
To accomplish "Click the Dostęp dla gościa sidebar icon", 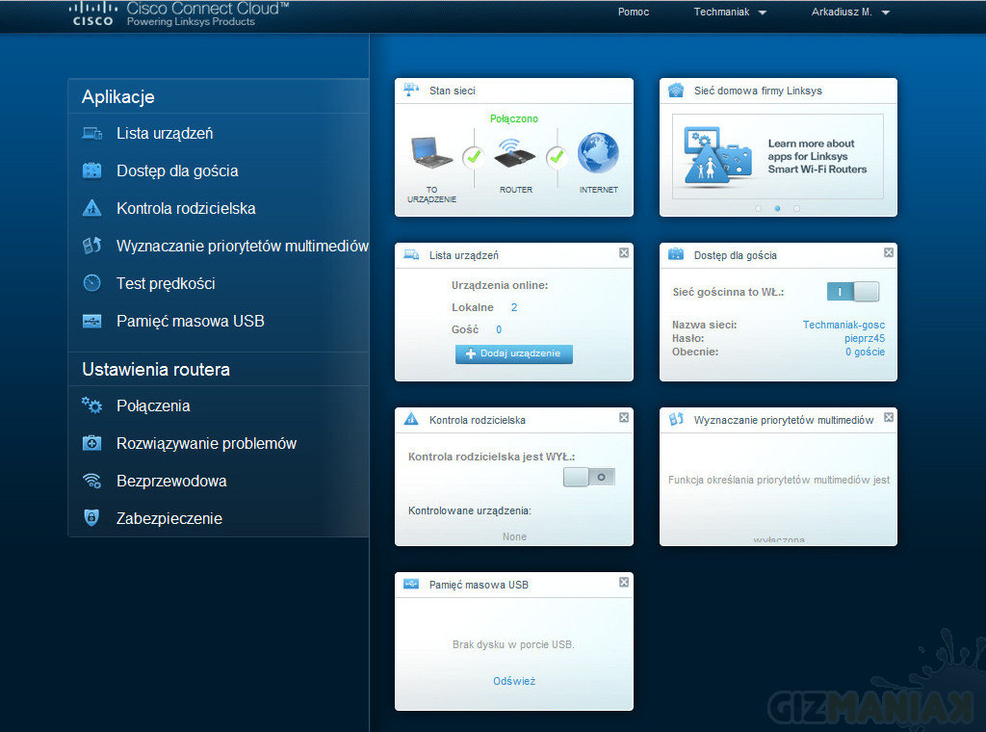I will tap(92, 171).
